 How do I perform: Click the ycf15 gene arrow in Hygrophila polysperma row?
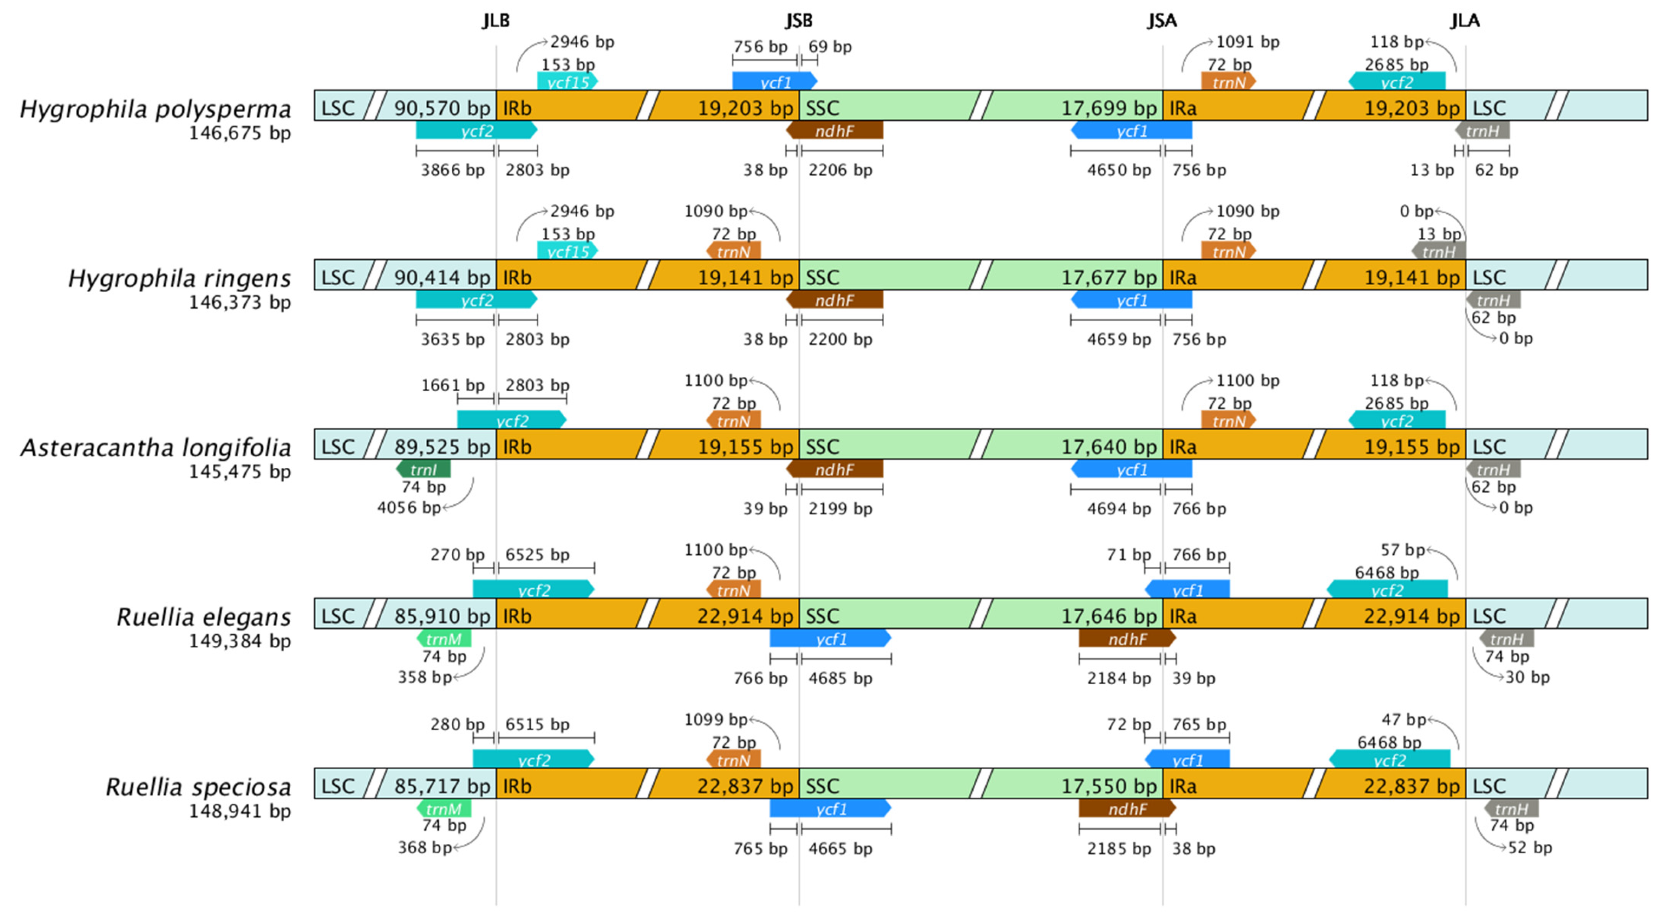click(567, 82)
